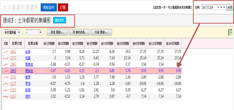Open stock name link 微星
This screenshot has width=234, height=110.
pos(28,58)
